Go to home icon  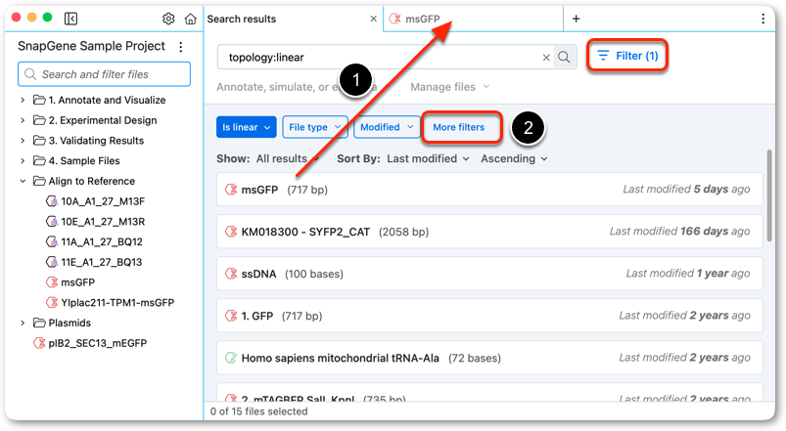click(191, 19)
